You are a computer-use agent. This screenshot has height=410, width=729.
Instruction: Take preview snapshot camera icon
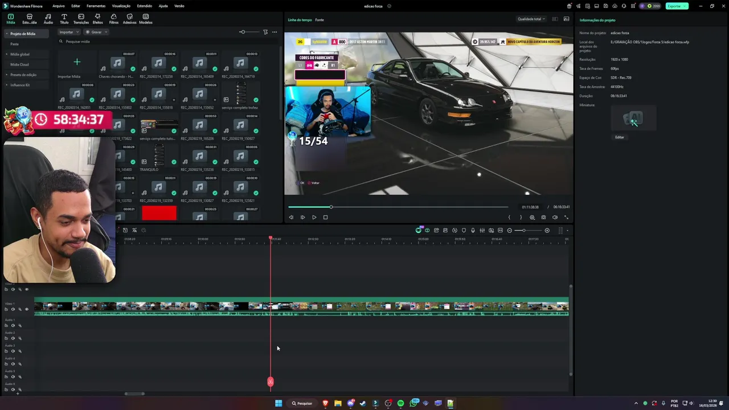point(543,217)
